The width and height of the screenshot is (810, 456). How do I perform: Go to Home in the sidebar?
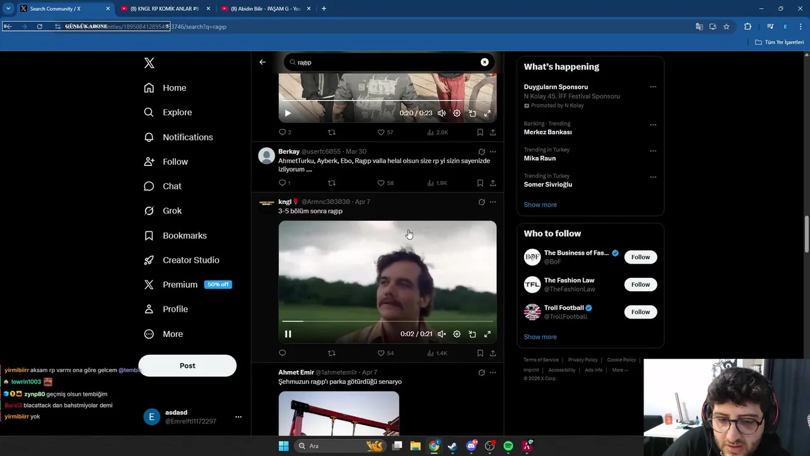click(x=165, y=88)
